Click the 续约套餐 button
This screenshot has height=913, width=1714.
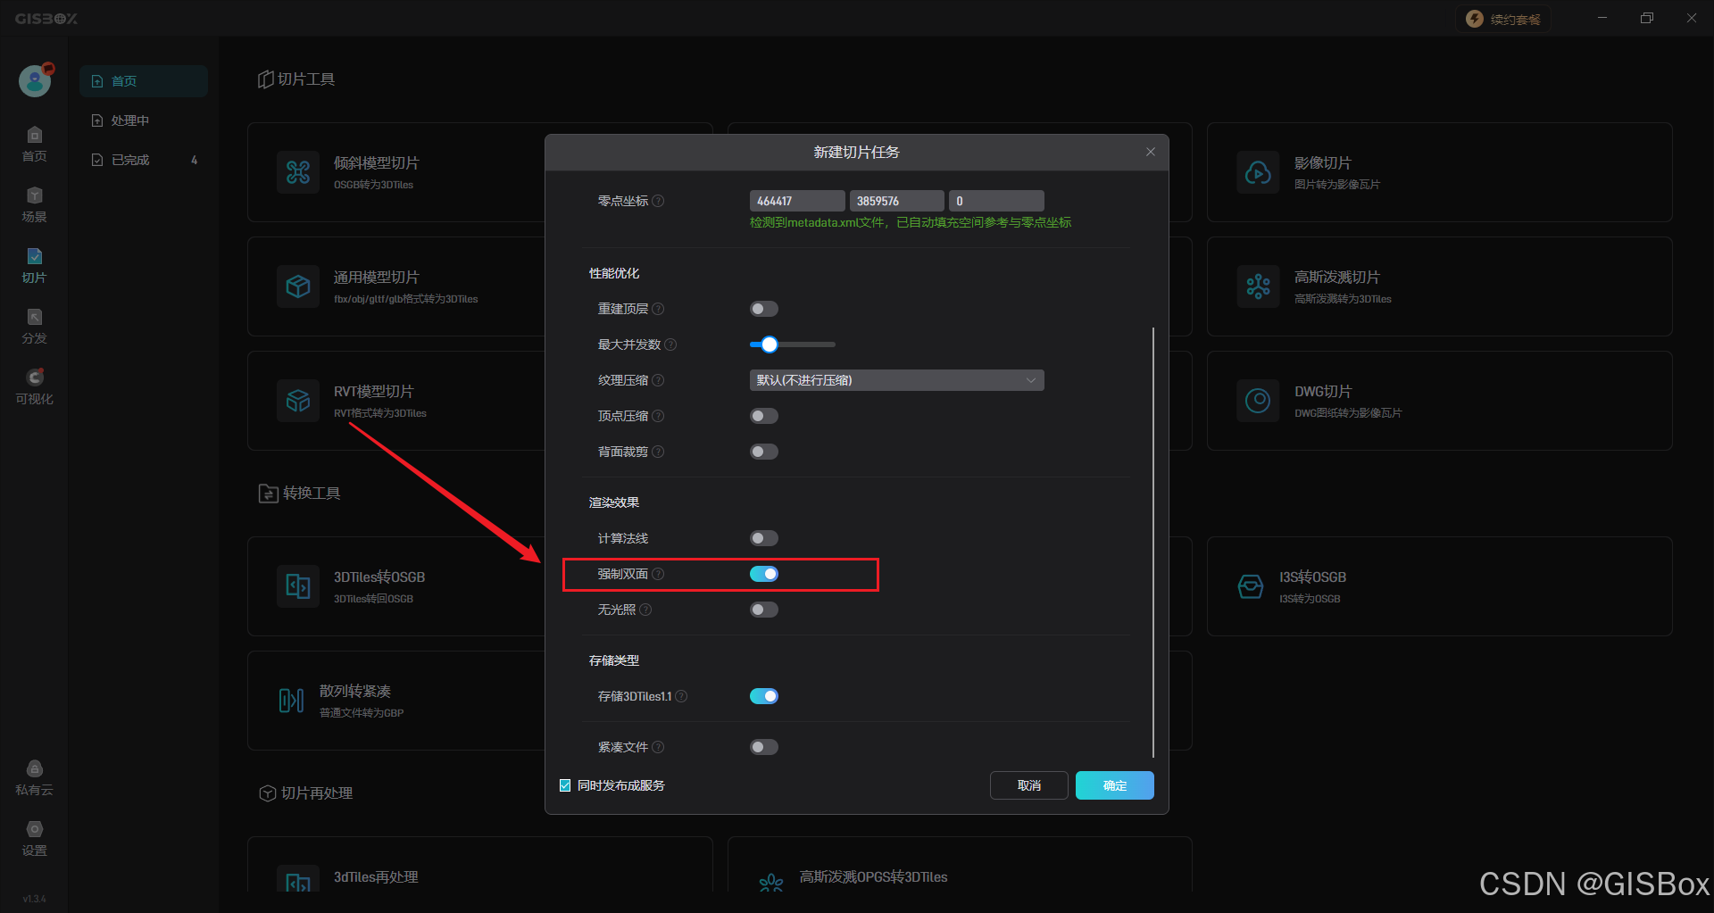click(x=1503, y=19)
